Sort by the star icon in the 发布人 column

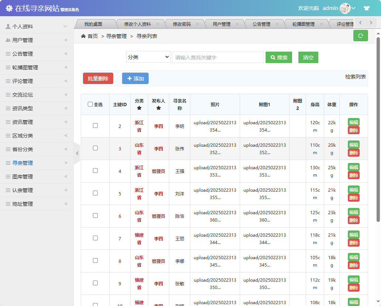[x=159, y=108]
